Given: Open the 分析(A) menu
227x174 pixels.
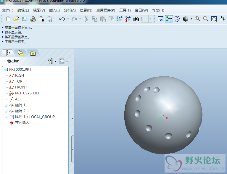Looking at the screenshot, I should (x=70, y=10).
